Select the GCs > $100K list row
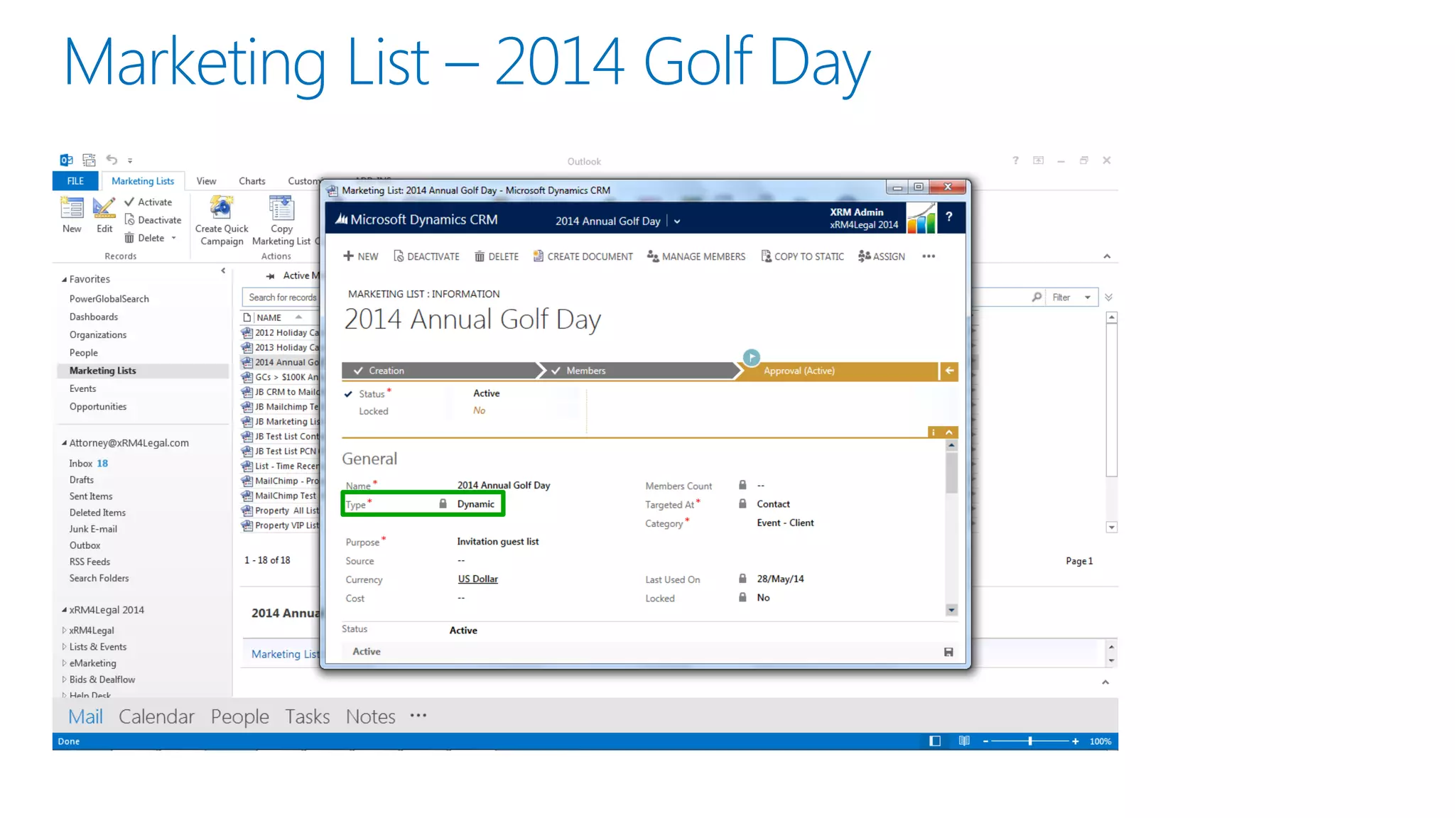This screenshot has width=1455, height=818. (x=281, y=377)
